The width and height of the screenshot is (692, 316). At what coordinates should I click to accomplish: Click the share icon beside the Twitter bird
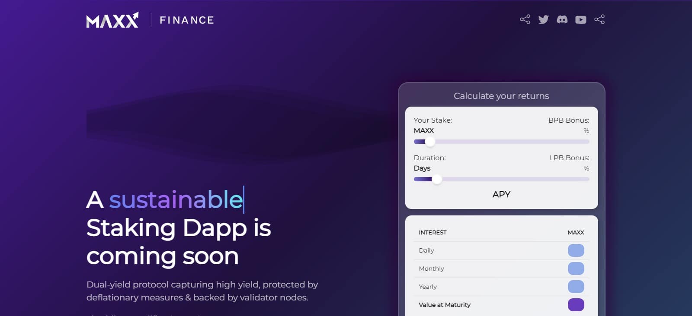[x=525, y=19]
